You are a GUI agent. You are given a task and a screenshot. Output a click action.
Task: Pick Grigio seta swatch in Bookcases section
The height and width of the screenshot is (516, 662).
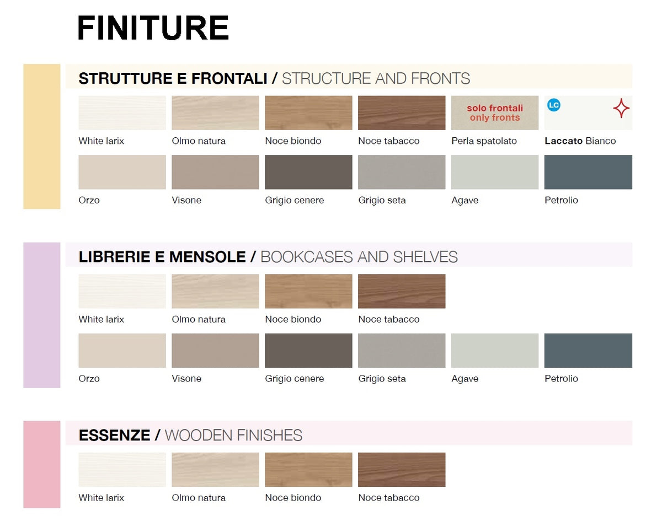[402, 351]
